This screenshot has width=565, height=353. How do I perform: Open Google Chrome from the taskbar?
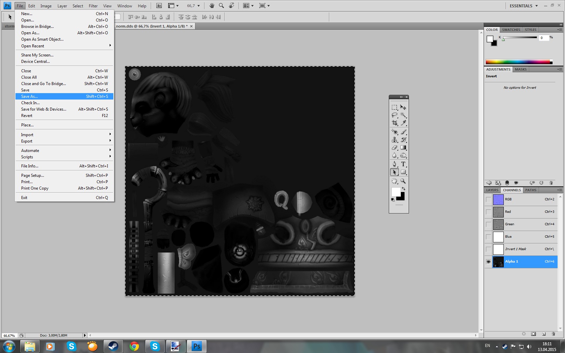134,346
